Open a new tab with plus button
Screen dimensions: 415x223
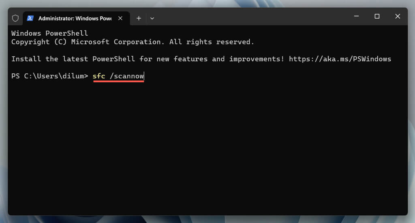coord(139,18)
